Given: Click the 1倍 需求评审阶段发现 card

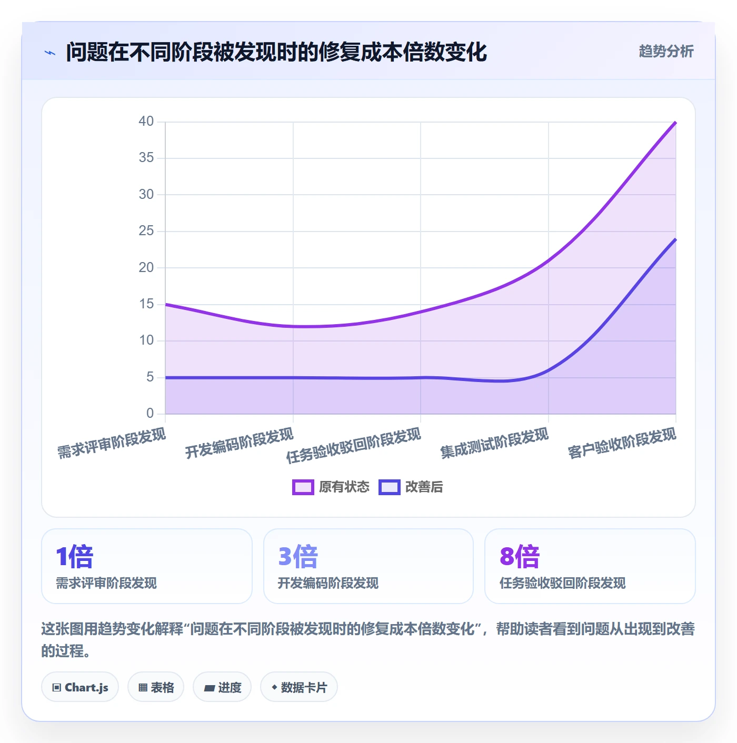Looking at the screenshot, I should (147, 566).
